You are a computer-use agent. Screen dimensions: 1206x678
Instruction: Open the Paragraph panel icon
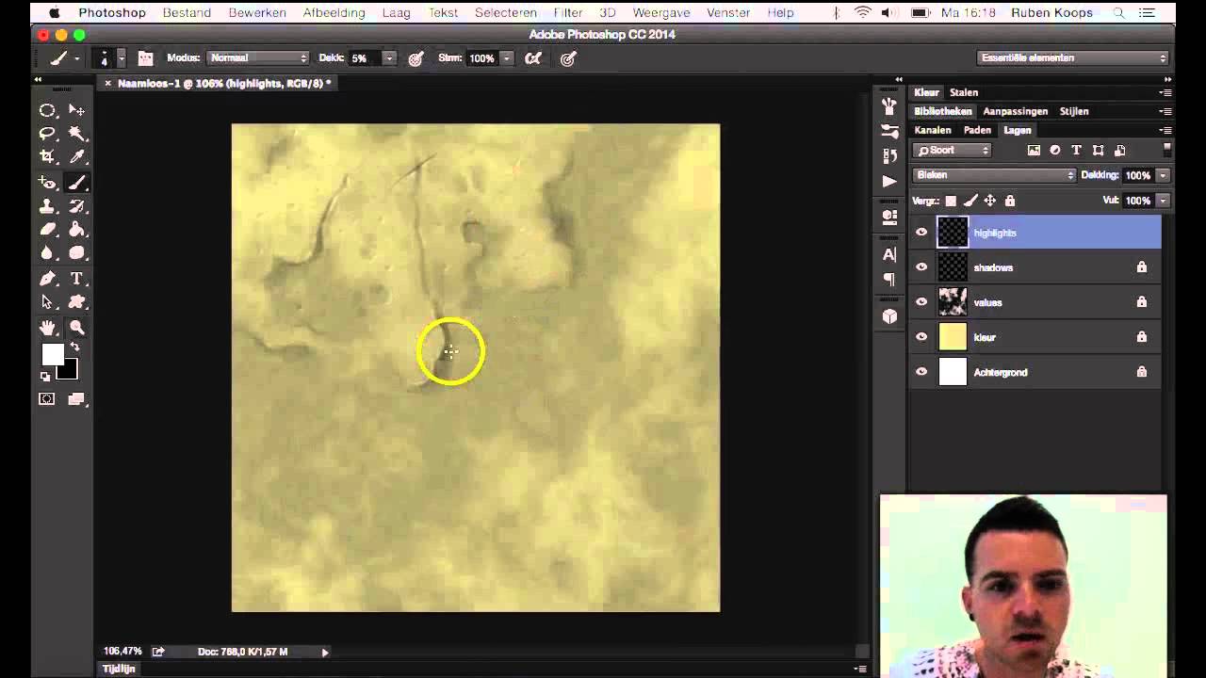tap(889, 280)
